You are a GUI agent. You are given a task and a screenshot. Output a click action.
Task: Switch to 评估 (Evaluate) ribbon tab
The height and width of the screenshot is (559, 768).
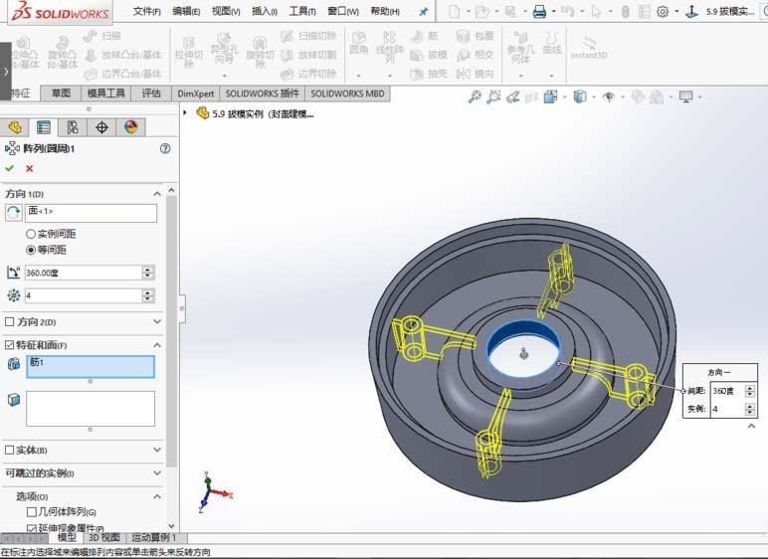[151, 93]
